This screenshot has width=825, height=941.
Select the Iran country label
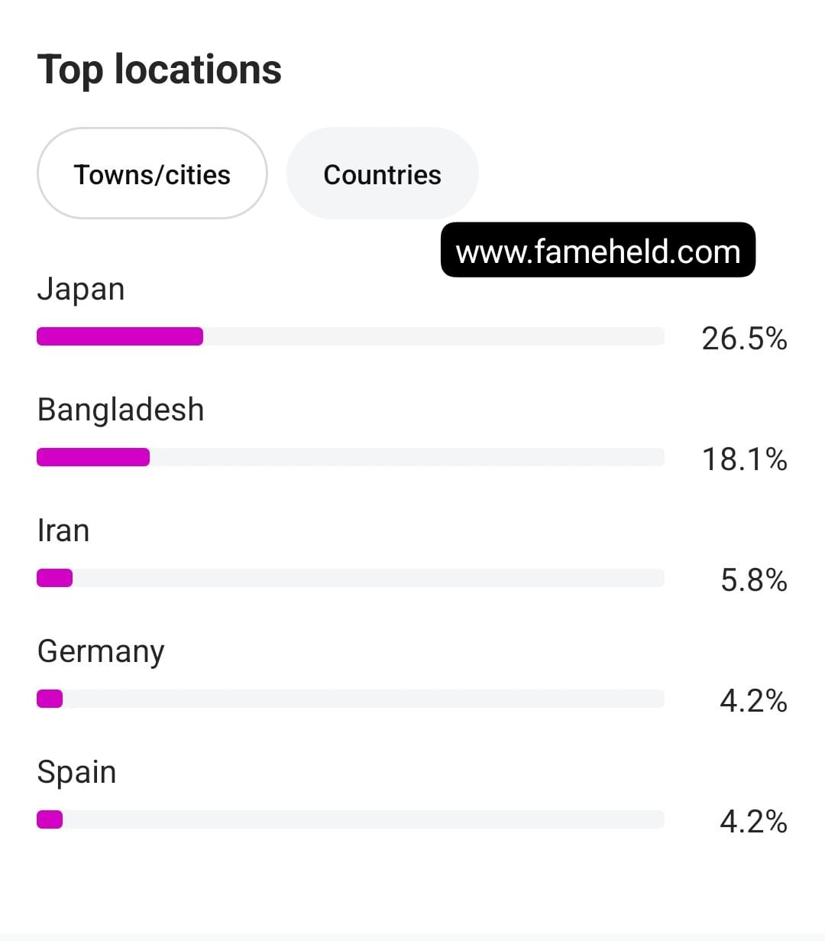tap(63, 531)
